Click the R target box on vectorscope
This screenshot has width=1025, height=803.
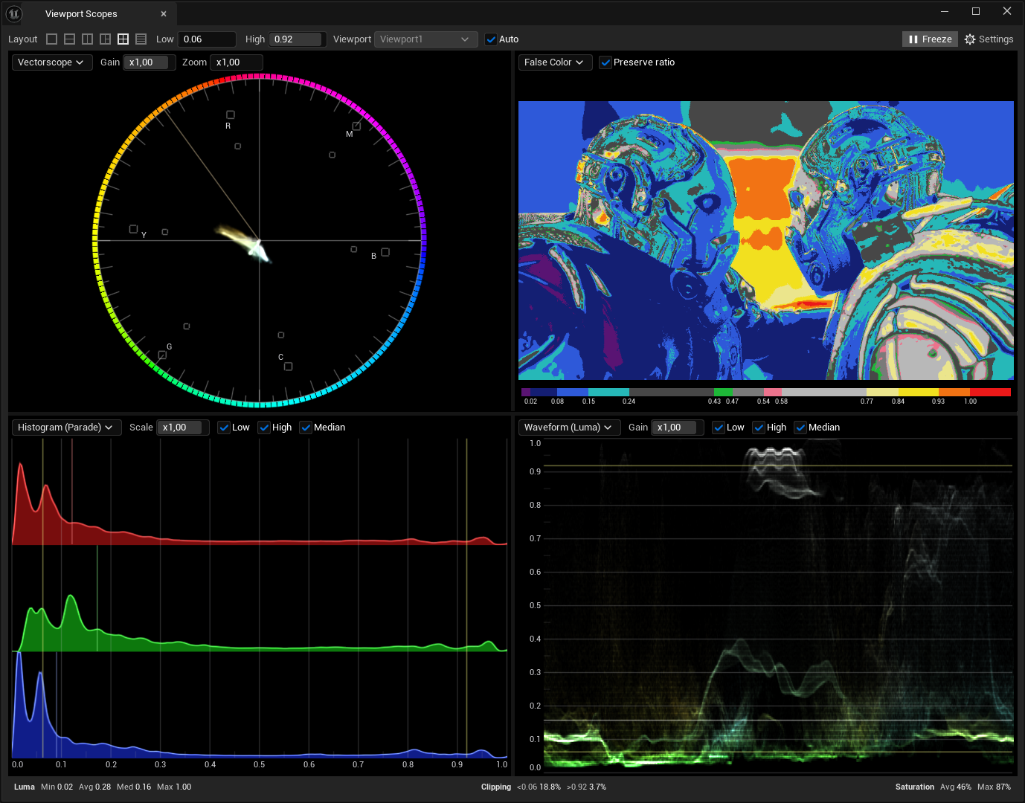231,115
